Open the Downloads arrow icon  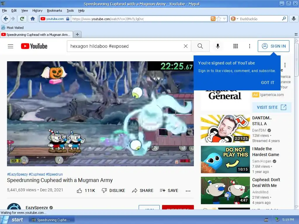[x=294, y=19]
